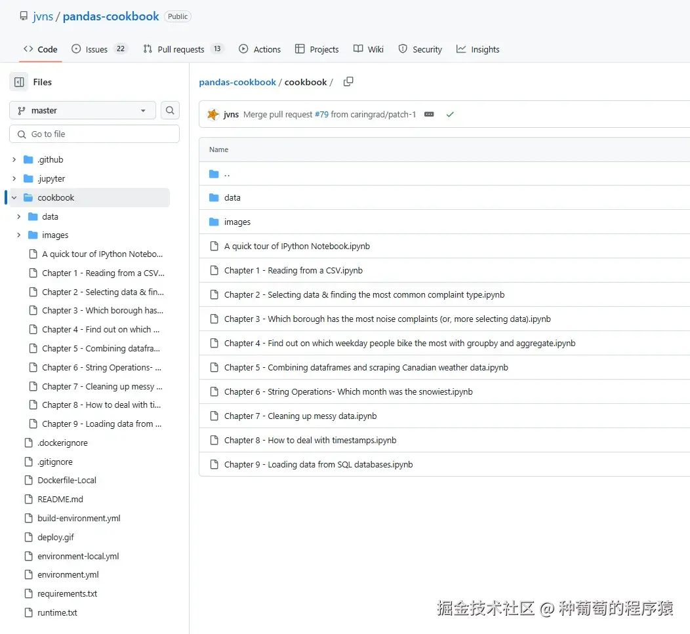690x634 pixels.
Task: Click the .jupyter folder icon in tree
Action: pos(28,178)
